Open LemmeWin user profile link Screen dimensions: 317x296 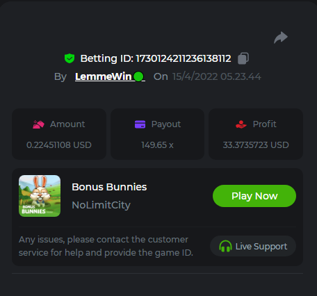coord(110,76)
